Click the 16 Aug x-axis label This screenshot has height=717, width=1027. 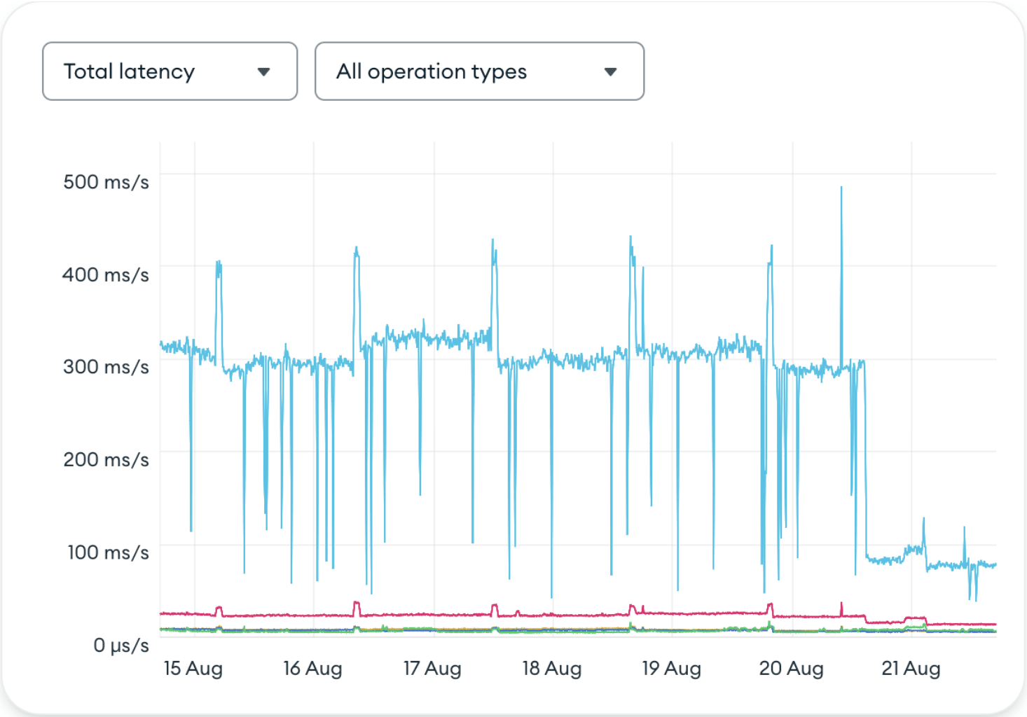[x=312, y=669]
